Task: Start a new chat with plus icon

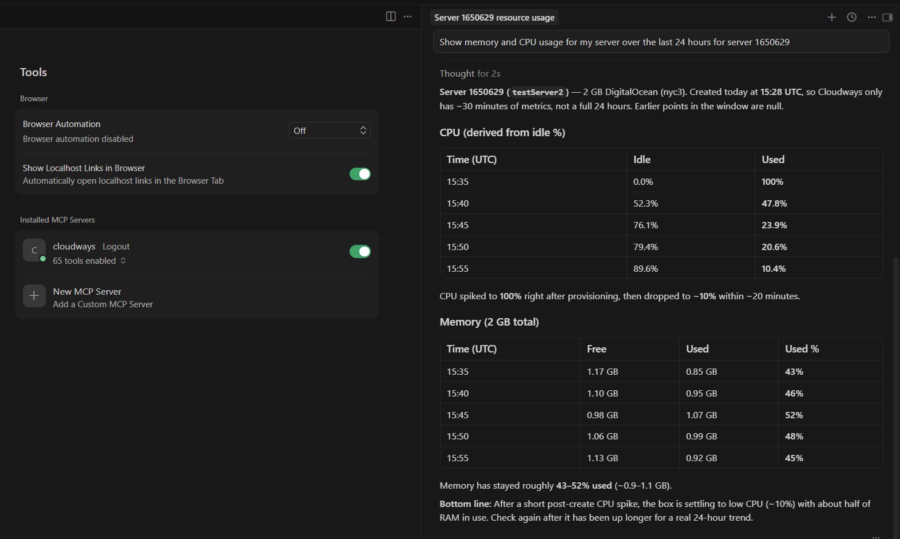Action: (832, 17)
